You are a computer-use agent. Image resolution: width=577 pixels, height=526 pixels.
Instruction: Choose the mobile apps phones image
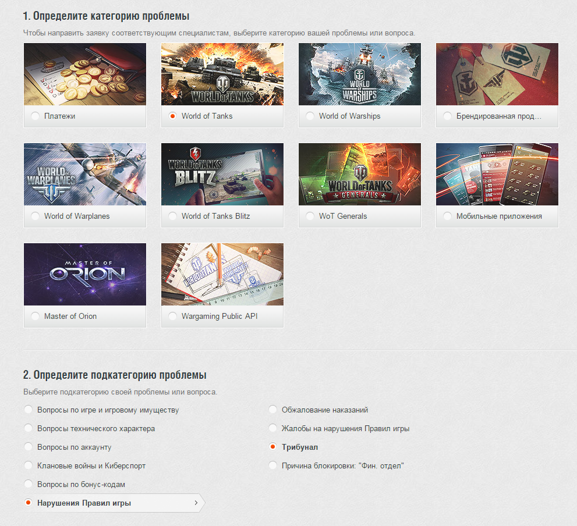(x=497, y=175)
